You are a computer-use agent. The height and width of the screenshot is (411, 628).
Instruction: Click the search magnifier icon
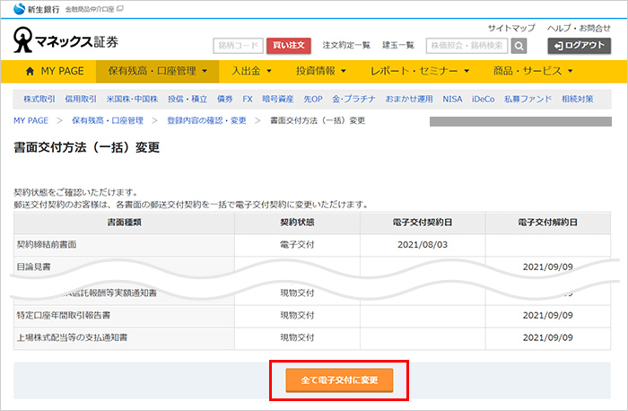coord(519,45)
